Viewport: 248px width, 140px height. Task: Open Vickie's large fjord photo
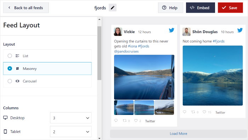tap(144, 77)
